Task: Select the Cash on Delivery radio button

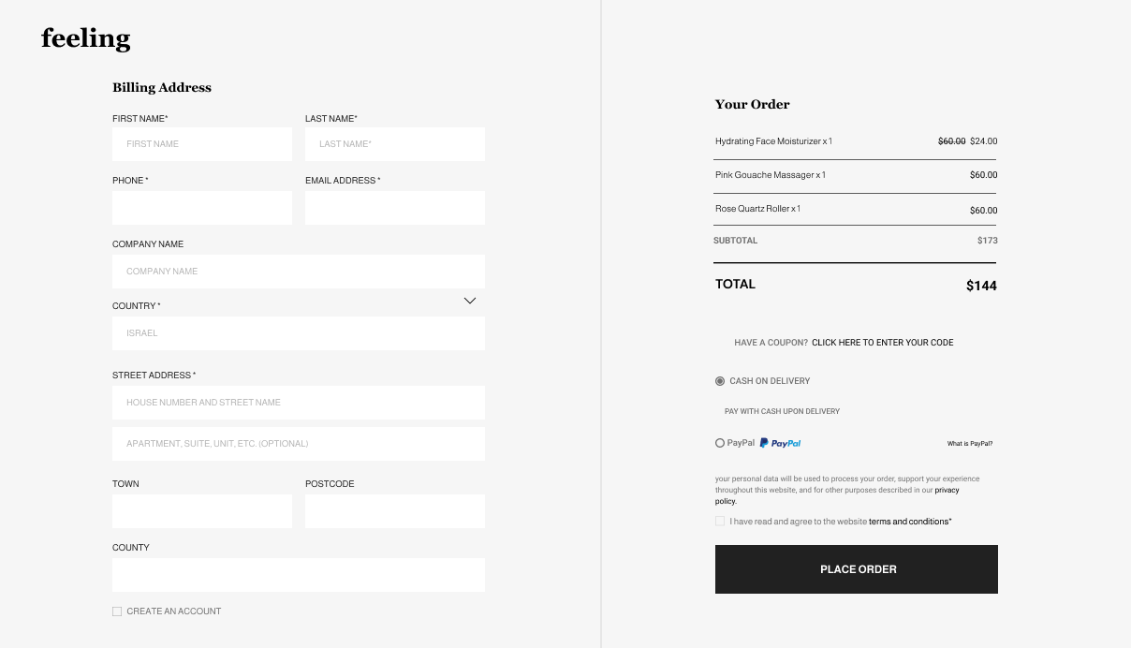Action: [x=720, y=381]
